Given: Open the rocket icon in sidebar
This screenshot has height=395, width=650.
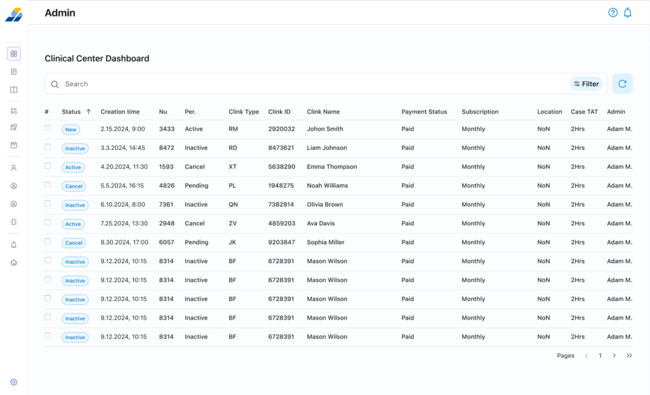Looking at the screenshot, I should click(14, 127).
